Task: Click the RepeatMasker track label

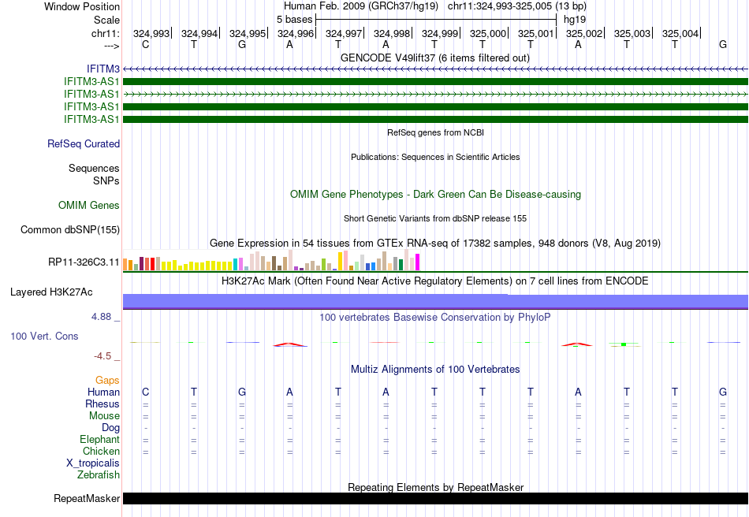Action: 87,498
